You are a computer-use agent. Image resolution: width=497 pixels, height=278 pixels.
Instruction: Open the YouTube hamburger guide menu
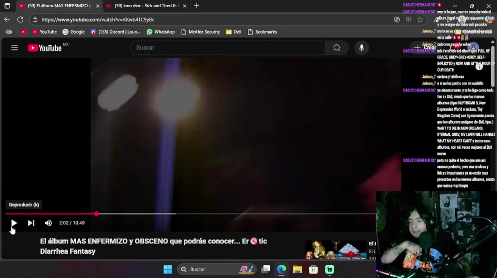tap(14, 48)
